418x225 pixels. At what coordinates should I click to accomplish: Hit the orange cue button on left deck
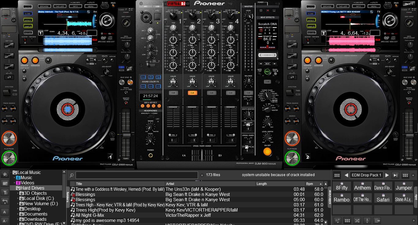click(x=9, y=138)
